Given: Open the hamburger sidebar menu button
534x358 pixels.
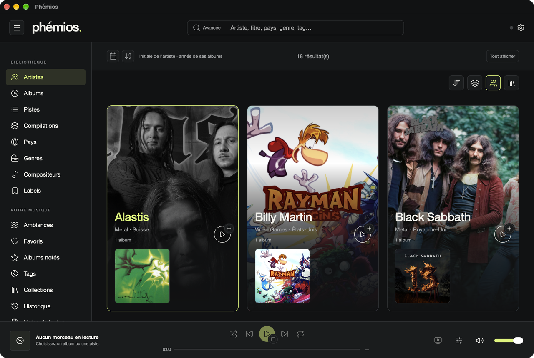Looking at the screenshot, I should (17, 28).
